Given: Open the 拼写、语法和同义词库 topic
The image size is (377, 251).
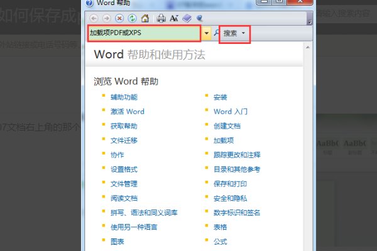Looking at the screenshot, I should [144, 213].
